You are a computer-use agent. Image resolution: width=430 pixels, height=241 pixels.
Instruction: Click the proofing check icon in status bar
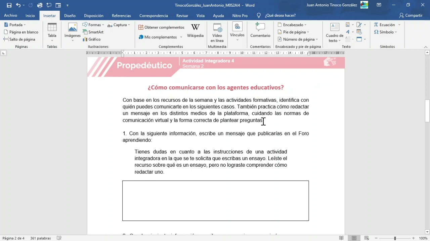click(59, 238)
